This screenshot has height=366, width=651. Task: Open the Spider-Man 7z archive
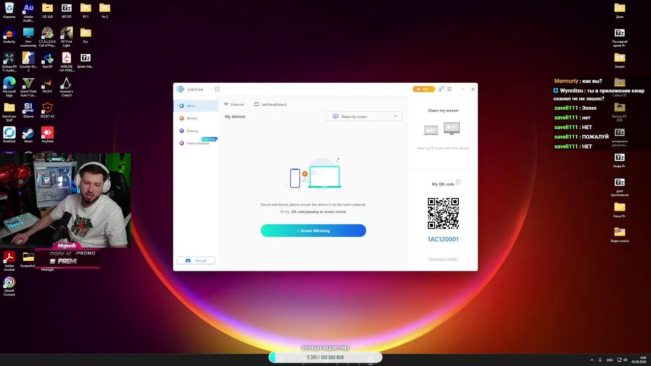coord(85,60)
